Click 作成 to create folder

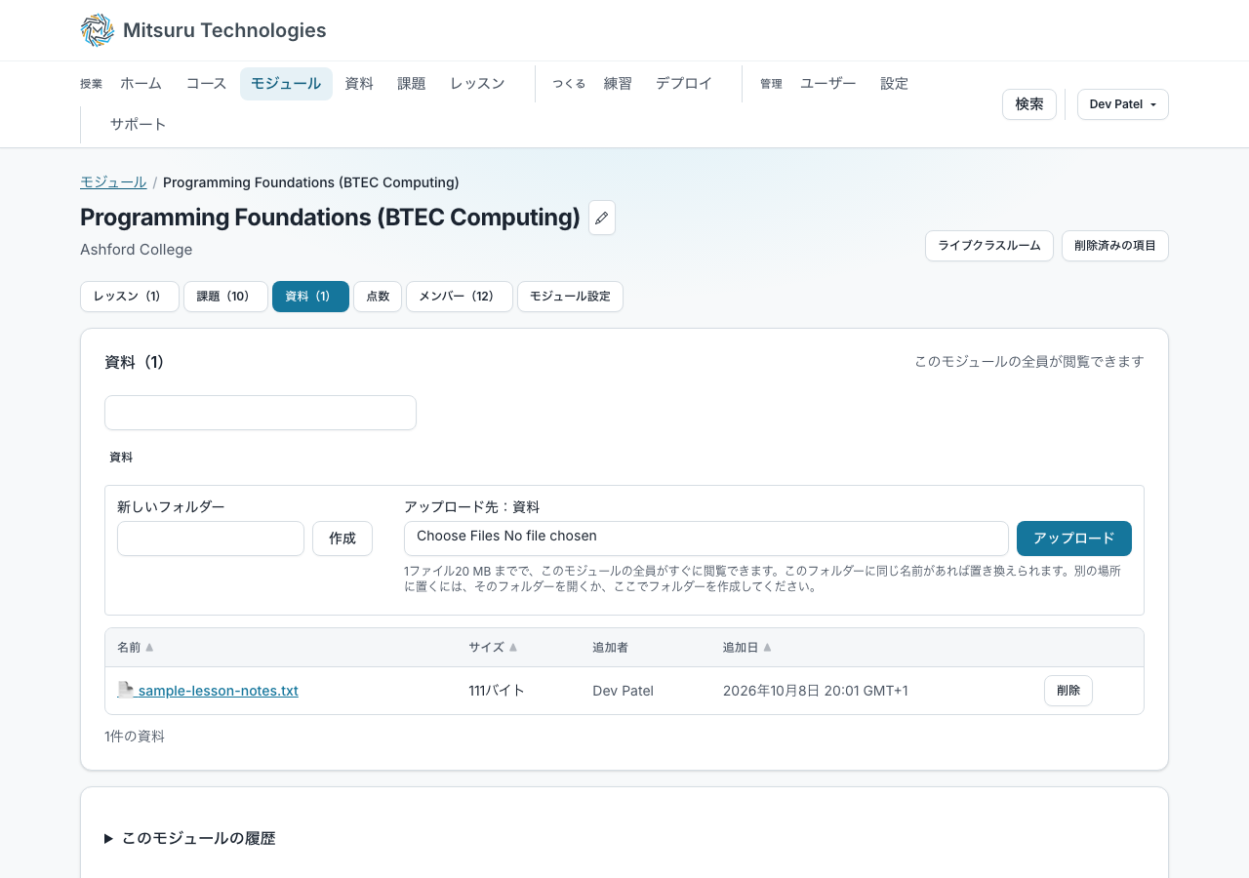click(x=342, y=539)
